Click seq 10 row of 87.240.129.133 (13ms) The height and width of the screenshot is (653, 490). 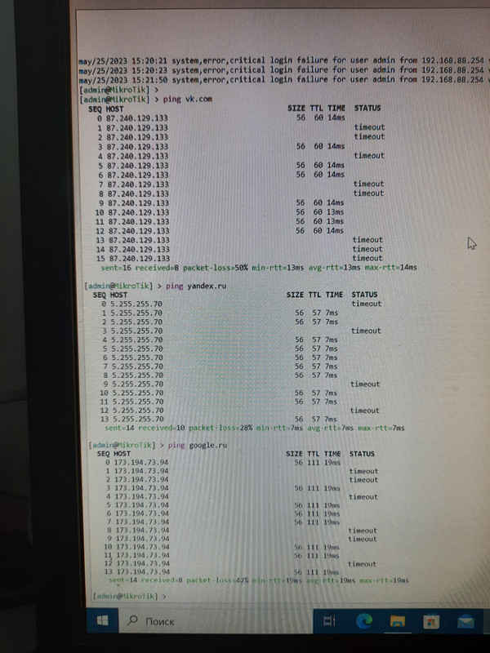pos(220,212)
